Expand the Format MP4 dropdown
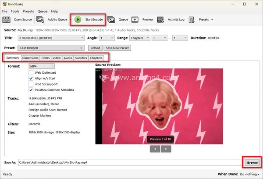 pyautogui.click(x=42, y=66)
